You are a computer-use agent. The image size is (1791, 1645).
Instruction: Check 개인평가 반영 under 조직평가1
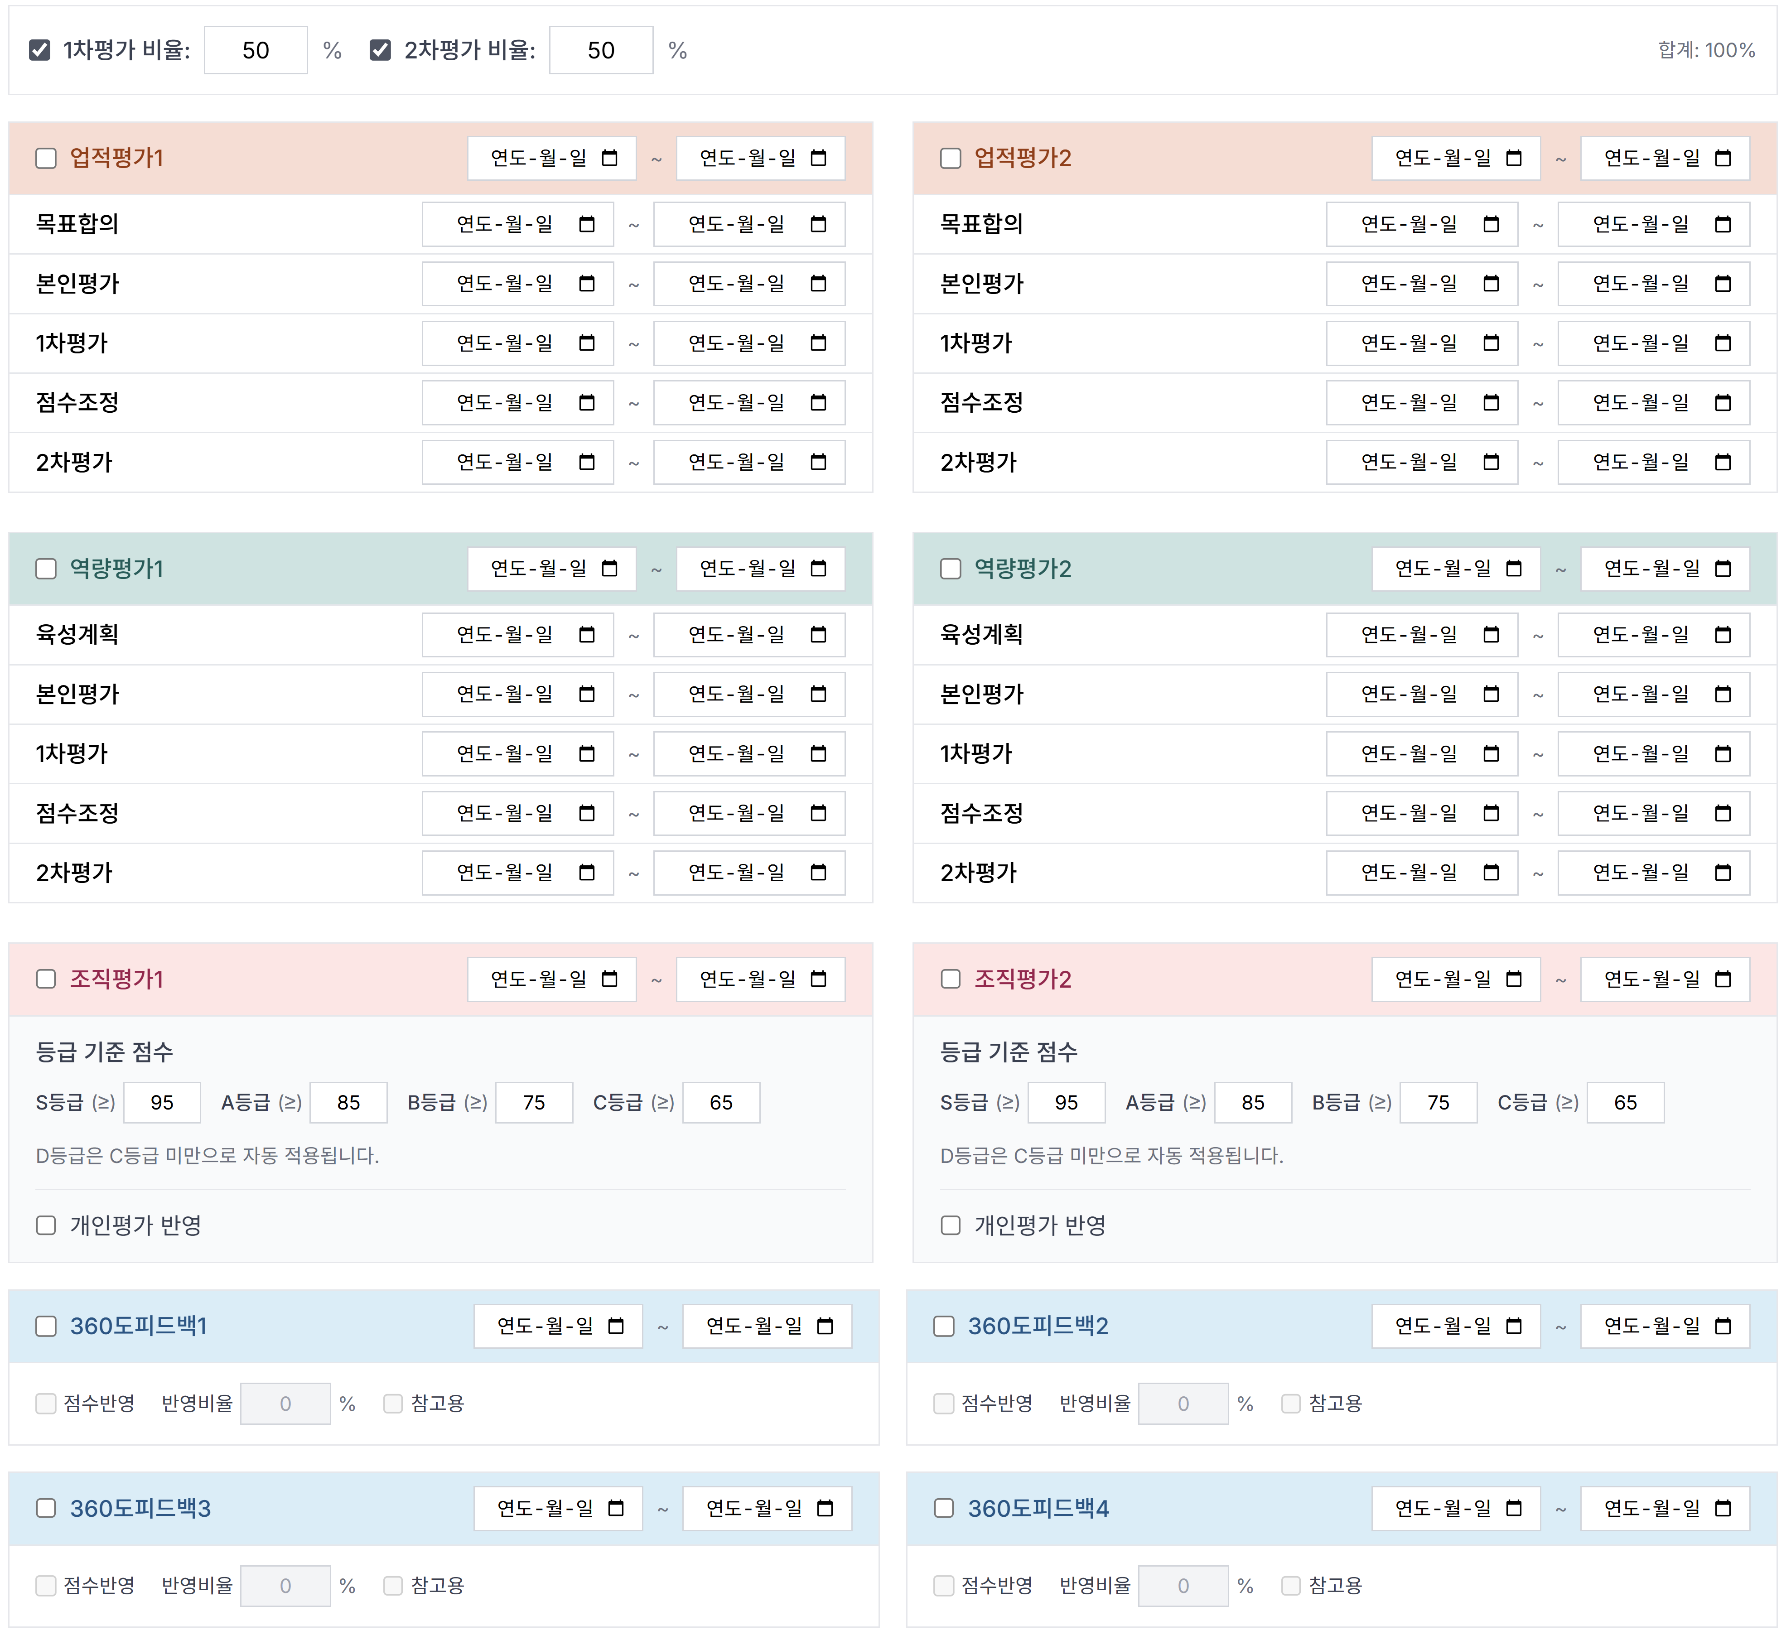pyautogui.click(x=46, y=1225)
